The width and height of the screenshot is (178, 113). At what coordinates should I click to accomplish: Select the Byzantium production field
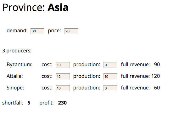coord(110,65)
